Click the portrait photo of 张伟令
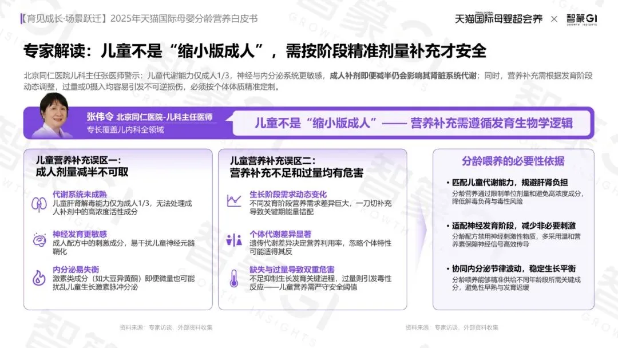Screen dimensions: 618x348 pyautogui.click(x=54, y=116)
